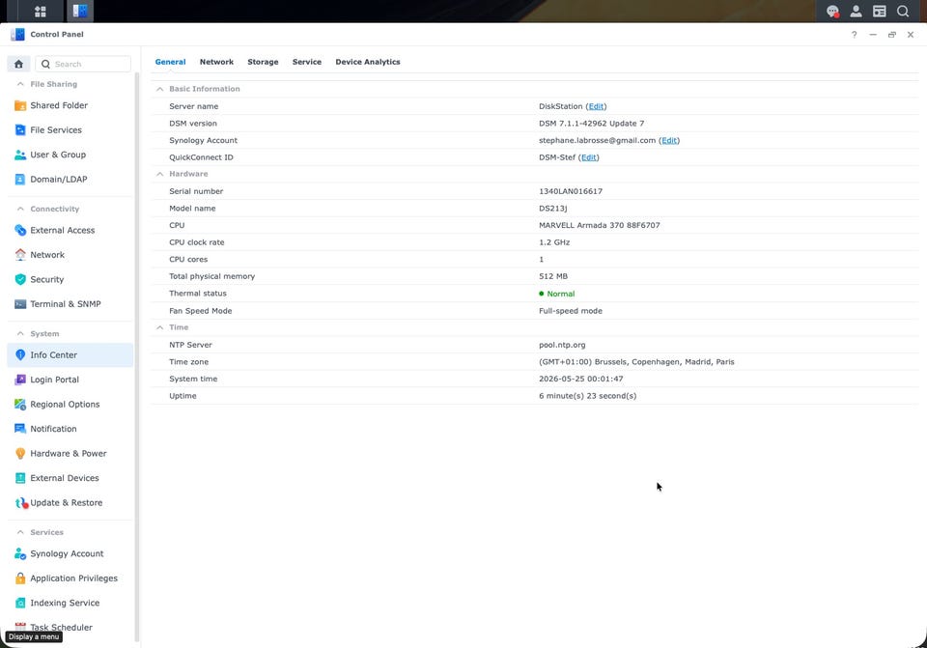Open the DSM Main Menu grid icon
927x648 pixels.
coord(41,12)
